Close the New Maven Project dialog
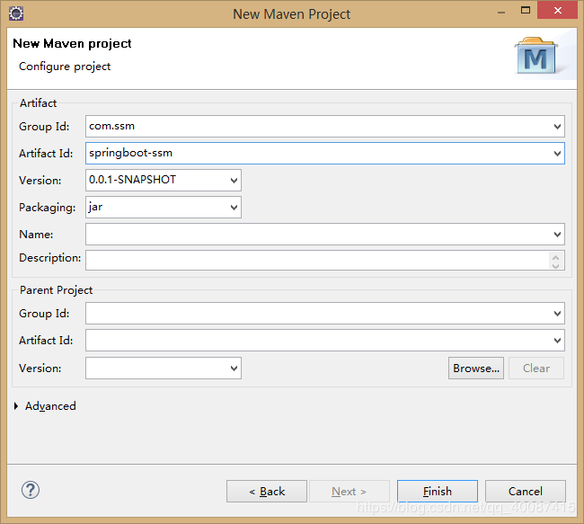 click(x=557, y=10)
